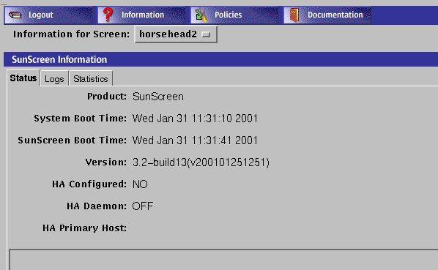
Task: Click the empty text area below status
Action: tap(223, 260)
